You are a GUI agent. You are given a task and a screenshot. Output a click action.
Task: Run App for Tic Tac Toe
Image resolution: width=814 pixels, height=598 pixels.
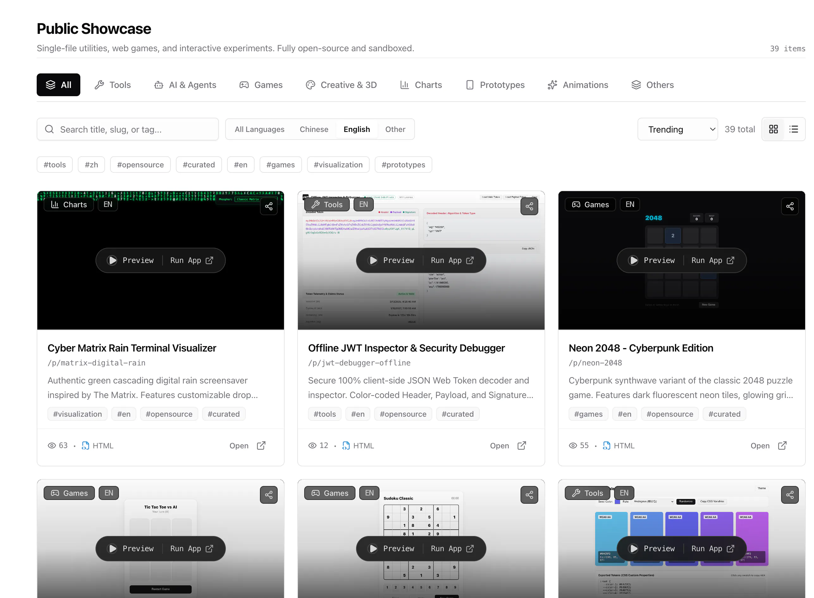point(191,548)
